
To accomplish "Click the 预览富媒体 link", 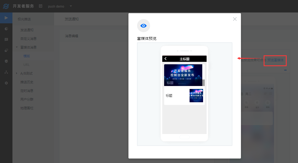I will tap(275, 60).
